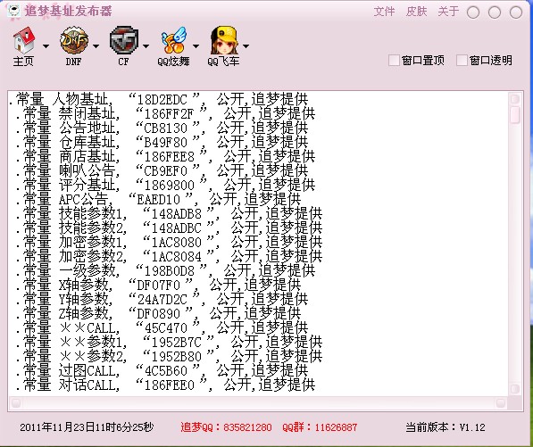Click the 评分基址 line with 1869800

(x=165, y=185)
